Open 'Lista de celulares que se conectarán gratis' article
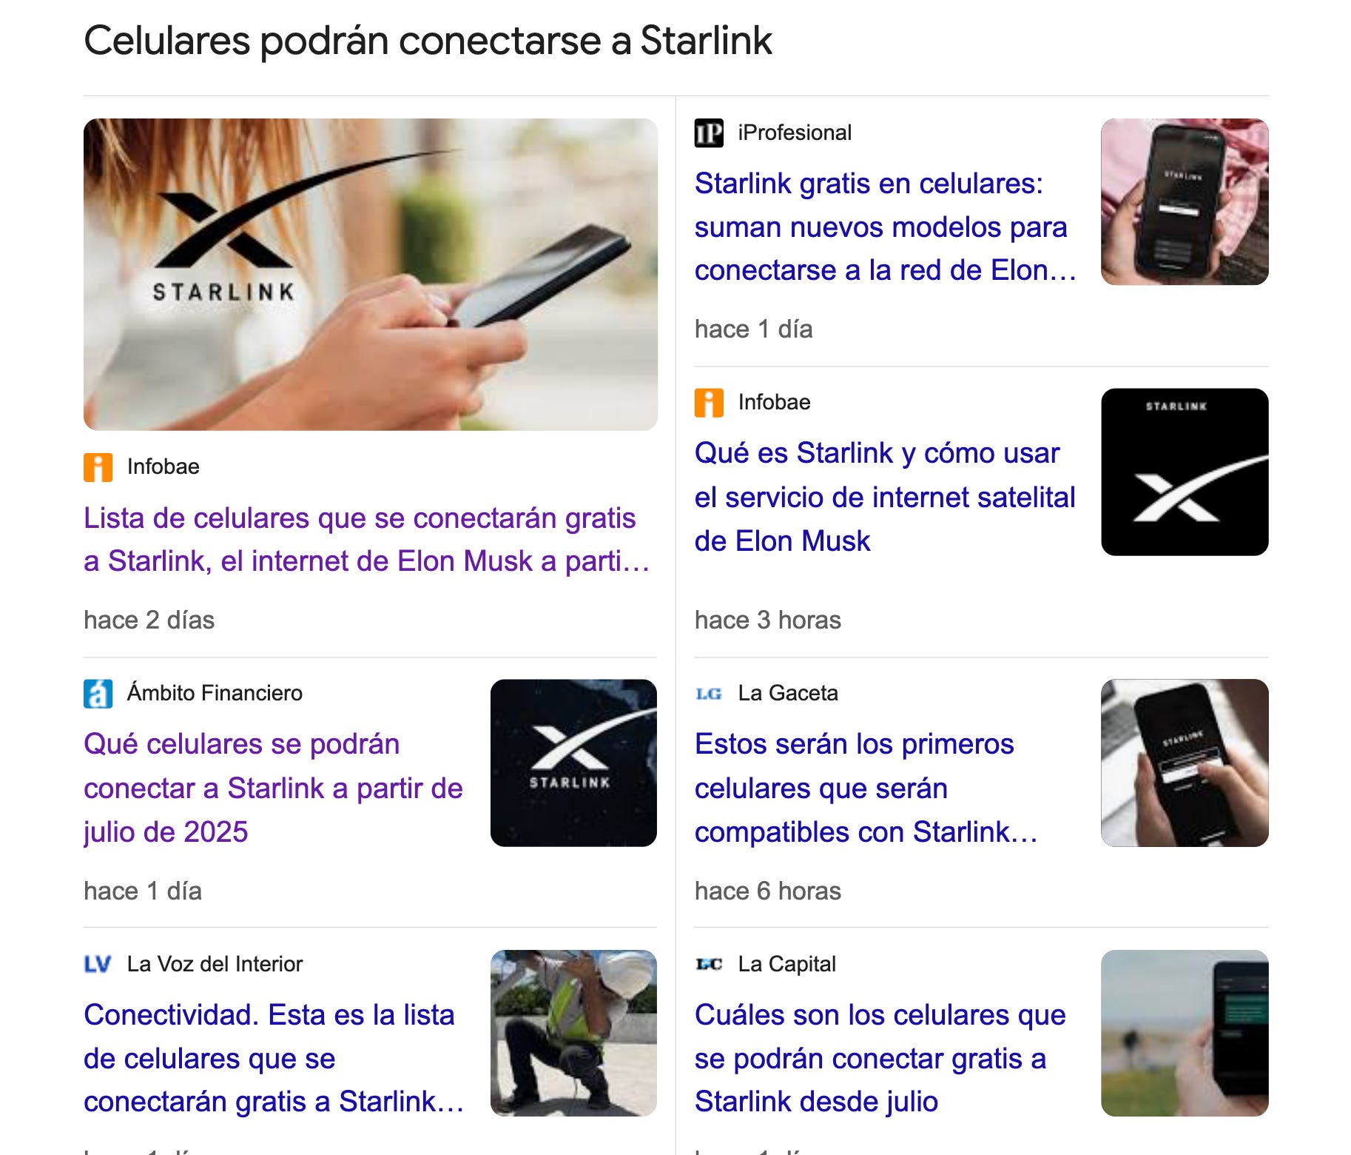 pyautogui.click(x=367, y=540)
